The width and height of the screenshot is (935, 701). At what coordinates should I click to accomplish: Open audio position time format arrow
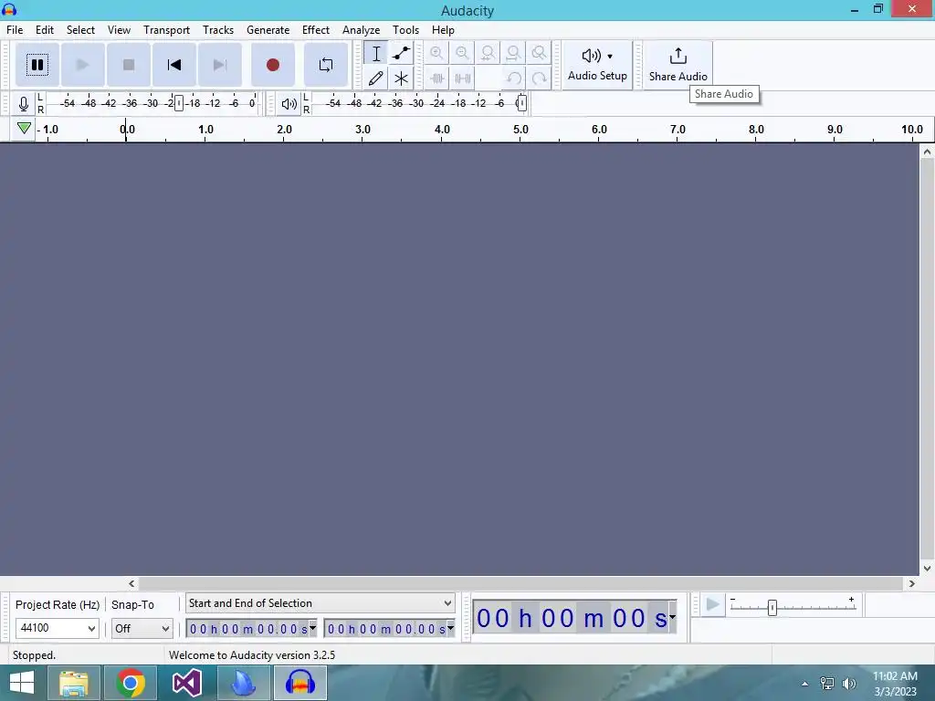click(673, 618)
